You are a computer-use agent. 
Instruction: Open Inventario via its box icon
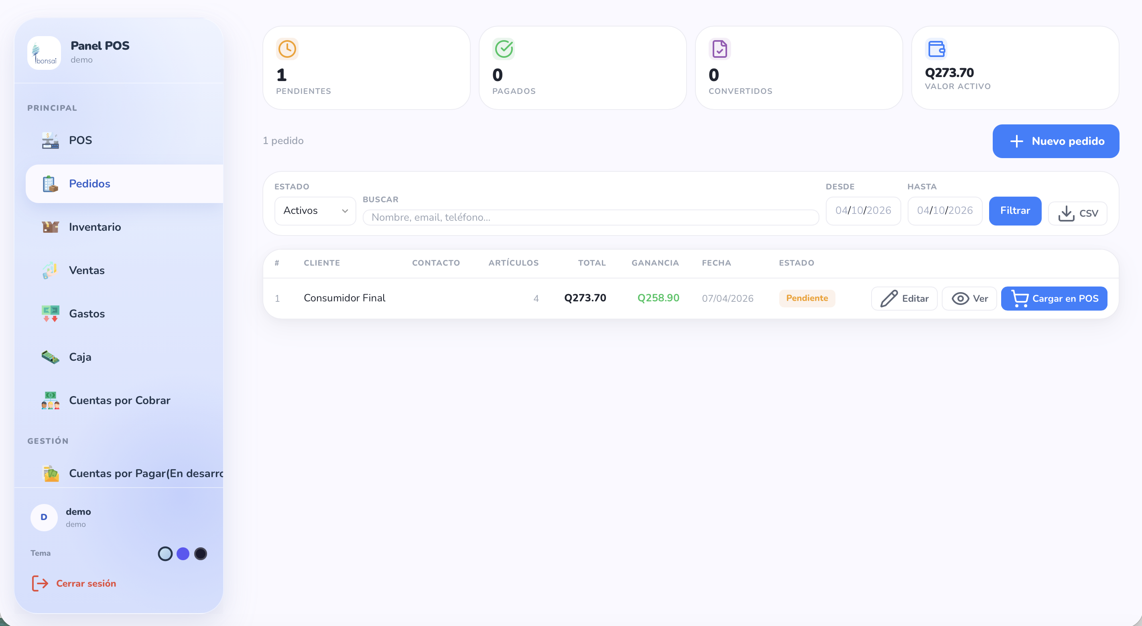click(x=50, y=227)
